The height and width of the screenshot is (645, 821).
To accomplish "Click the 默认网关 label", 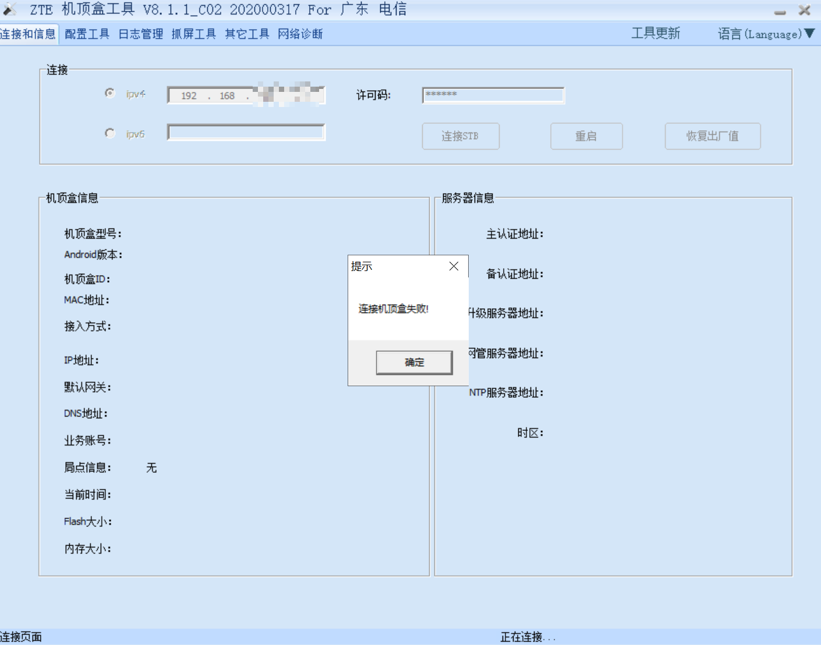I will tap(87, 387).
